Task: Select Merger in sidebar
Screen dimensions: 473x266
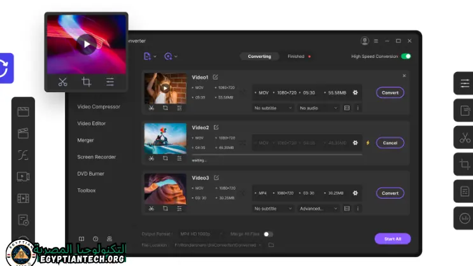Action: (x=85, y=140)
